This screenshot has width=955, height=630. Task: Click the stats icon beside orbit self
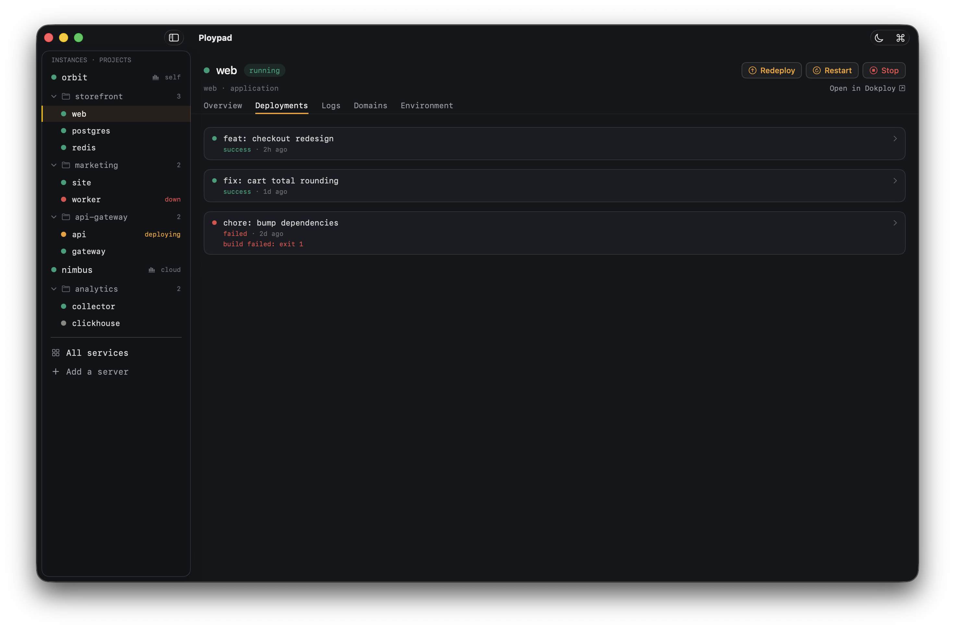pos(156,77)
